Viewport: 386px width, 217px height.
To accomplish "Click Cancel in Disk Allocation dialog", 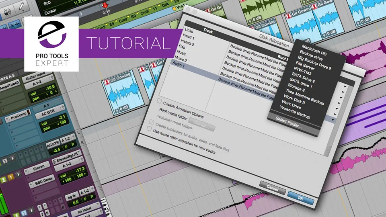I will click(273, 188).
